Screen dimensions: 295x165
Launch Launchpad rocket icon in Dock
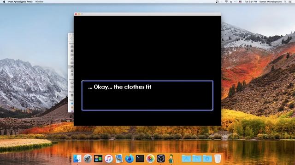click(88, 159)
